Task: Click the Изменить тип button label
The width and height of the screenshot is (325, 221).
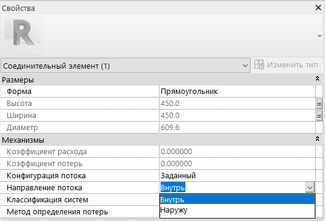Action: pyautogui.click(x=292, y=65)
